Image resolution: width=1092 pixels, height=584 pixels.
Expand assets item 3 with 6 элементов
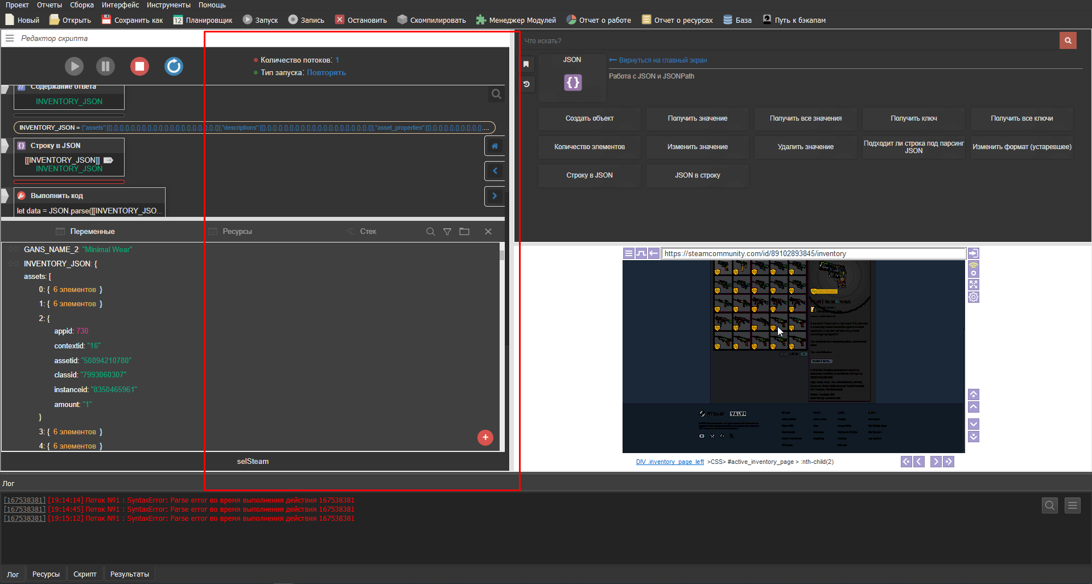coord(74,432)
